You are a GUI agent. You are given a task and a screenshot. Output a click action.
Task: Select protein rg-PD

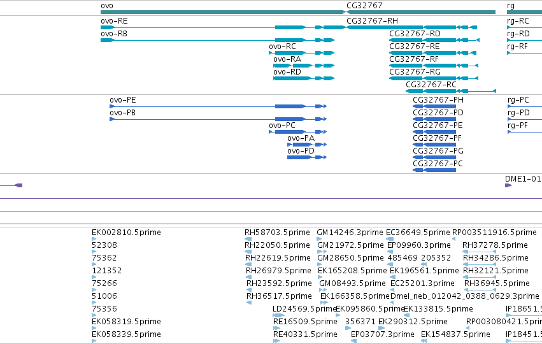click(x=524, y=119)
